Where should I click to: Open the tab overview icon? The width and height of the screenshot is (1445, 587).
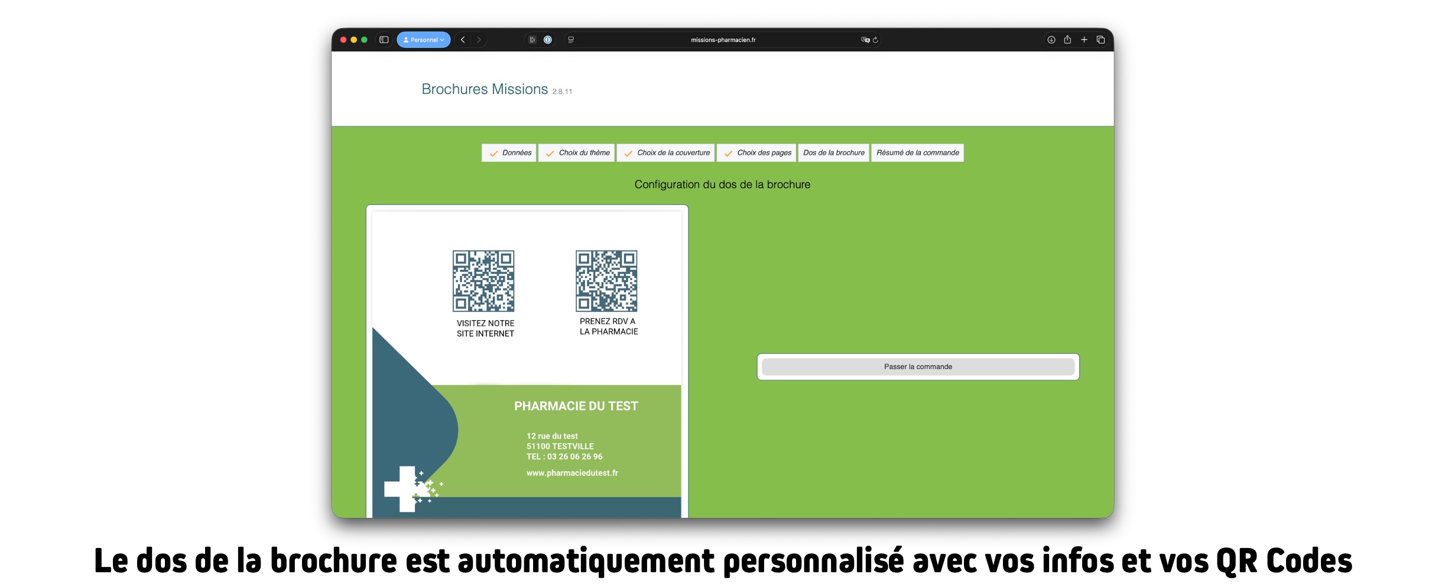pyautogui.click(x=1100, y=39)
